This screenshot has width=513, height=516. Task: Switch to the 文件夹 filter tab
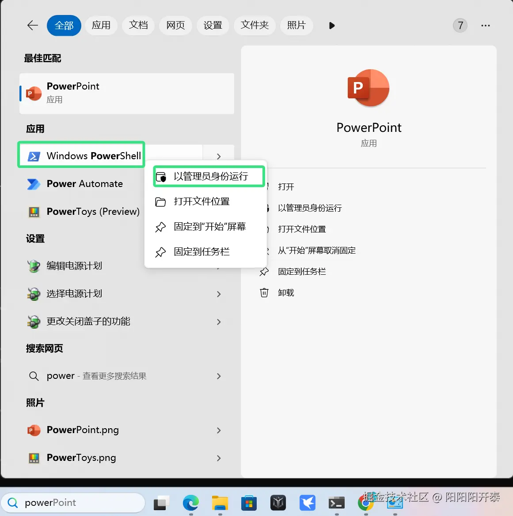coord(255,25)
